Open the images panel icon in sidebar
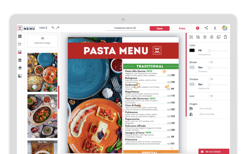This screenshot has width=247, height=154. pyautogui.click(x=20, y=52)
